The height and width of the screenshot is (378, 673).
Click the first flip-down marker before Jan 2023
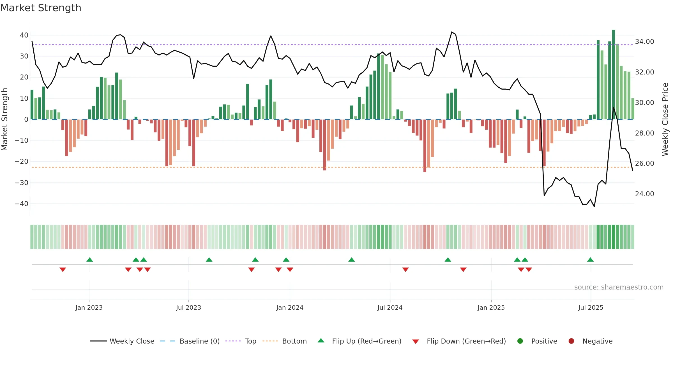[x=63, y=270]
